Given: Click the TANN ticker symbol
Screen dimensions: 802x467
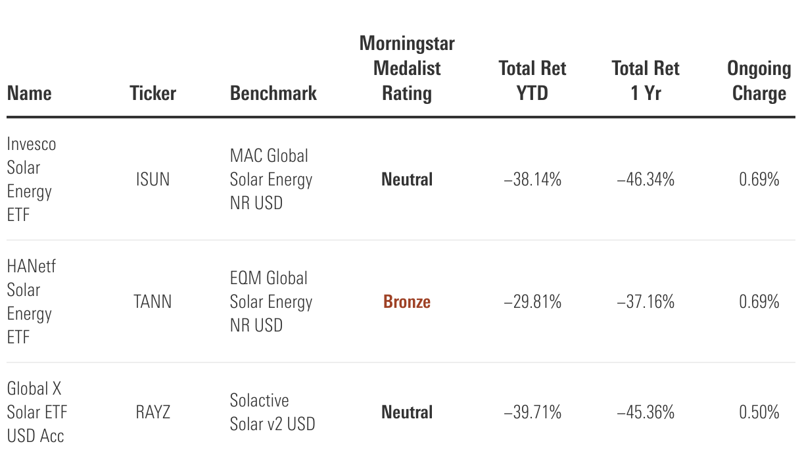Looking at the screenshot, I should pos(152,302).
